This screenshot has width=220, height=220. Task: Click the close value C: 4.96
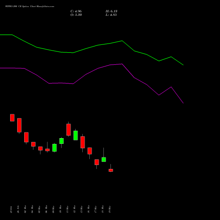pyautogui.click(x=76, y=11)
